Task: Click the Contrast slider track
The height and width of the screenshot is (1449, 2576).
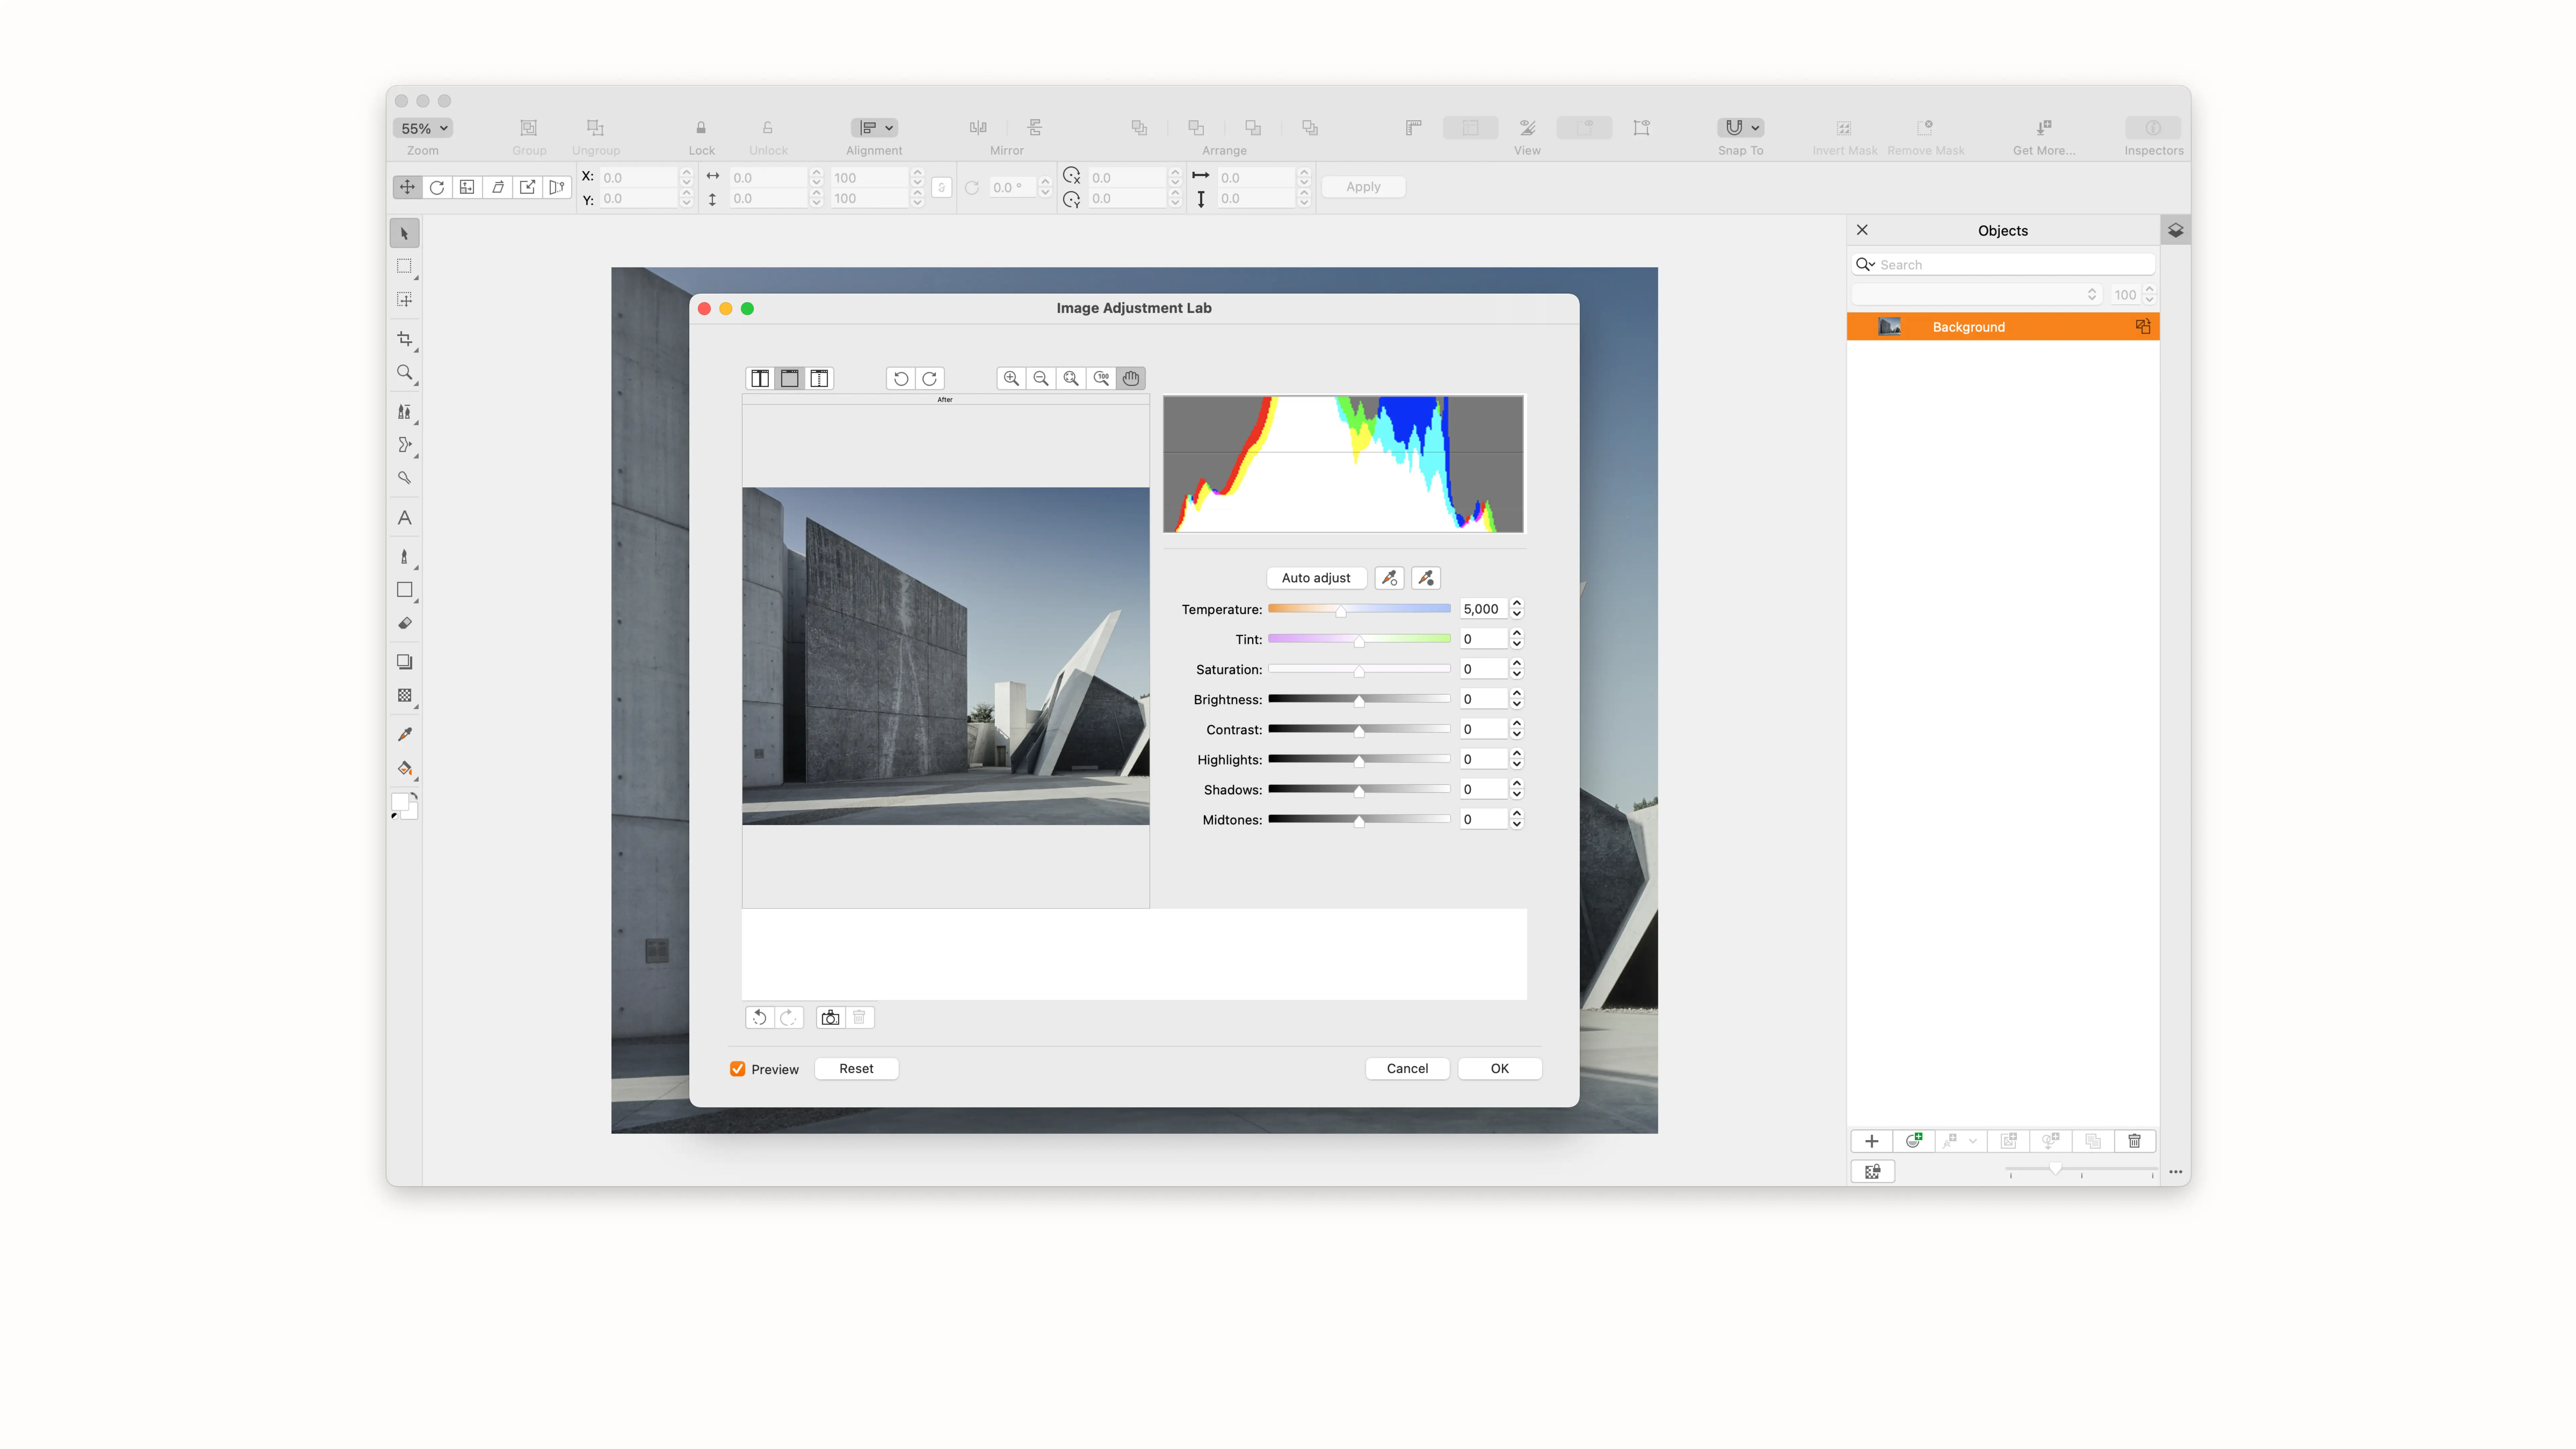Action: [x=1359, y=729]
